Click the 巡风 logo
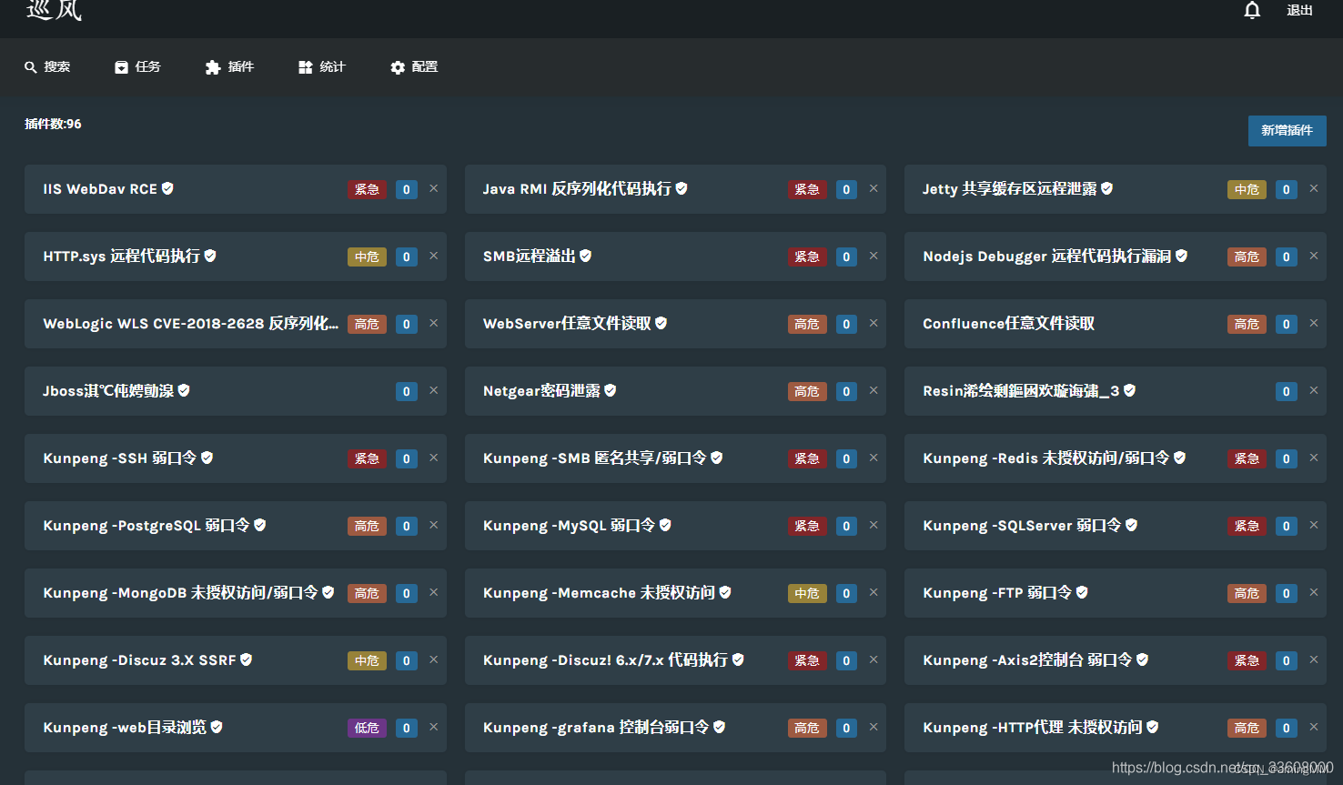1343x785 pixels. (x=54, y=10)
